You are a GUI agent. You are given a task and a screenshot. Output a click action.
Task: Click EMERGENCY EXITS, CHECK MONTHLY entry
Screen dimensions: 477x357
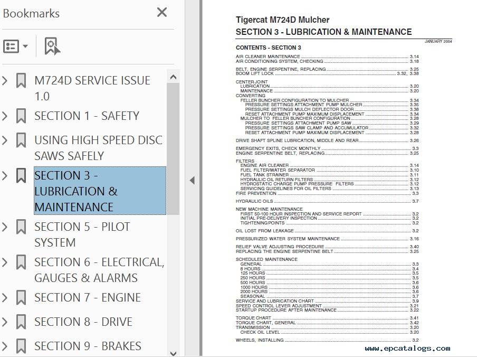(327, 148)
